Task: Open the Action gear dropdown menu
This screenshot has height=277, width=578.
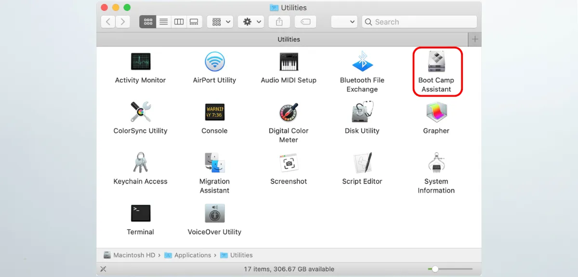Action: click(x=252, y=22)
